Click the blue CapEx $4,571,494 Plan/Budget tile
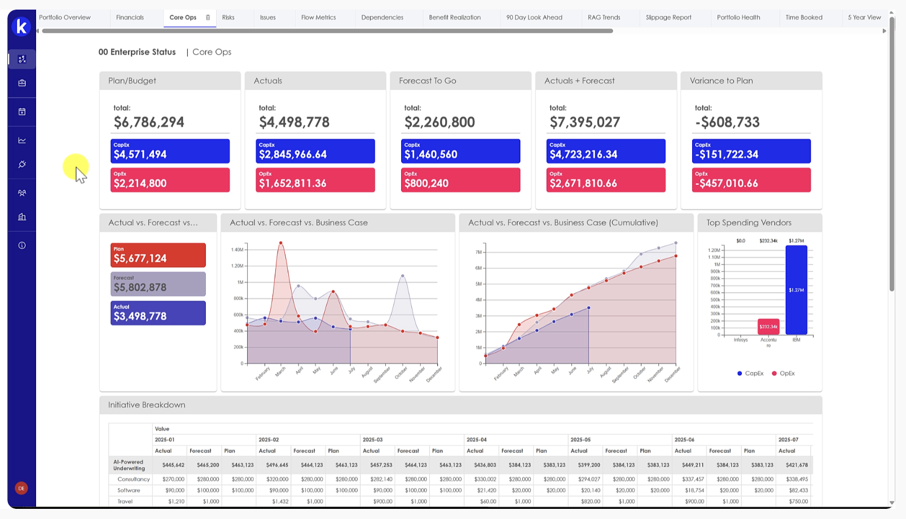Screen dimensions: 906x519 (x=170, y=151)
